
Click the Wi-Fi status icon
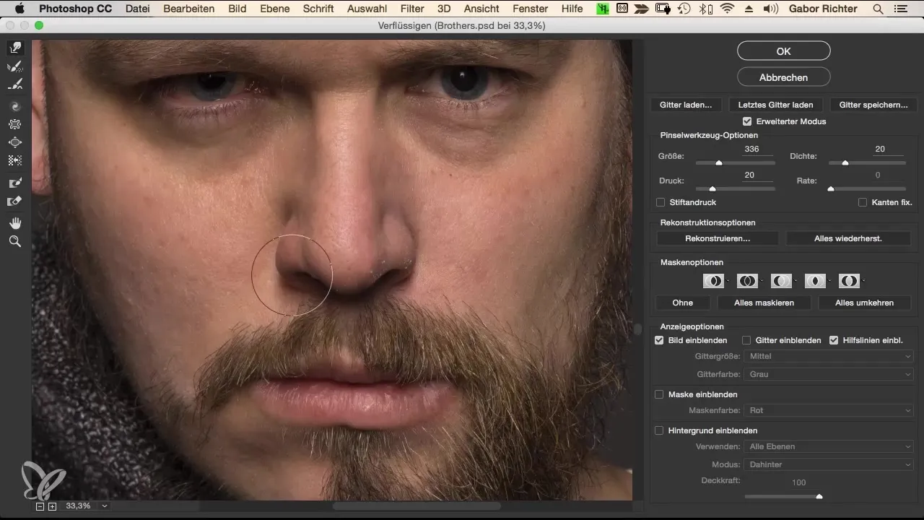pos(725,9)
